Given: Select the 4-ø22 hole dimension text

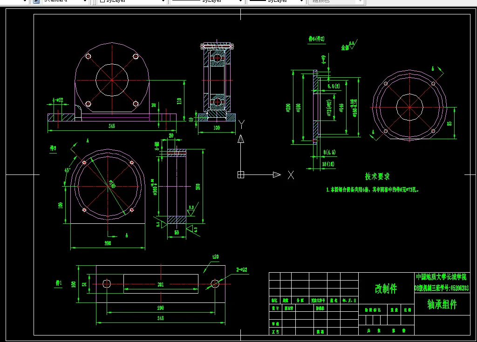Looking at the screenshot, I should [57, 100].
